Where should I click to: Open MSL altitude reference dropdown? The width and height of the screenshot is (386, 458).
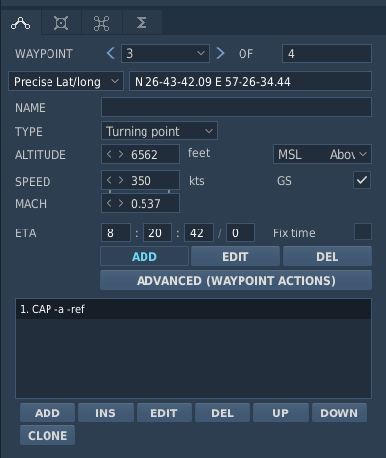[x=323, y=154]
